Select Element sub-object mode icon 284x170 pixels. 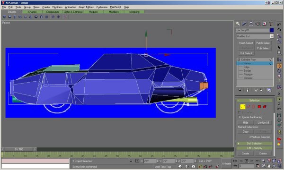[265, 107]
